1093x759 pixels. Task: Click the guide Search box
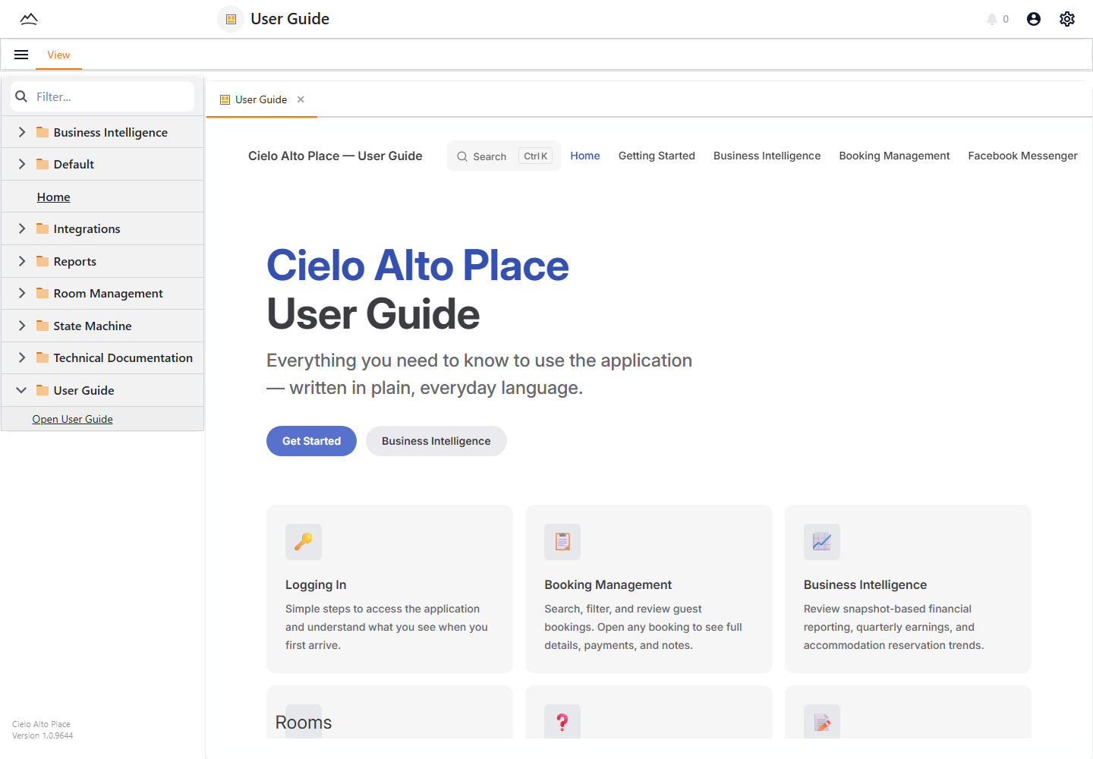[504, 156]
